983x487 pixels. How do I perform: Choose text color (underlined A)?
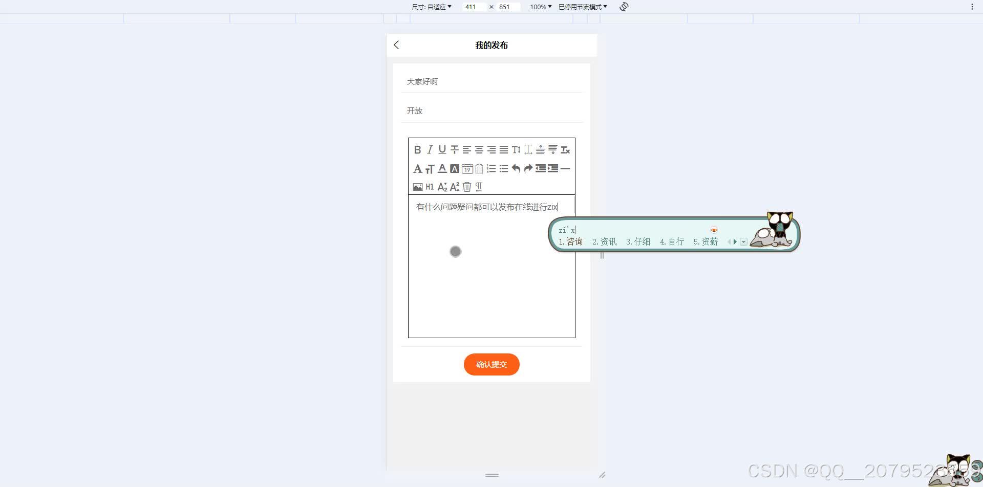point(442,169)
